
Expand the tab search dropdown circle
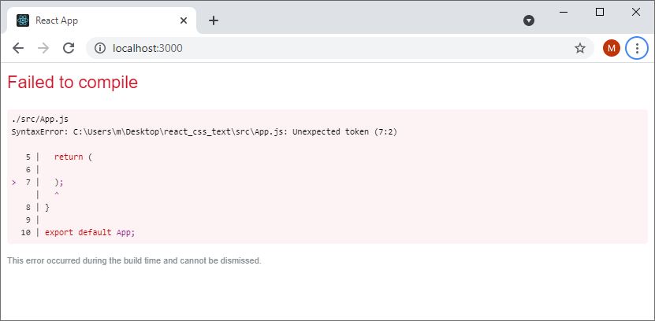coord(529,20)
